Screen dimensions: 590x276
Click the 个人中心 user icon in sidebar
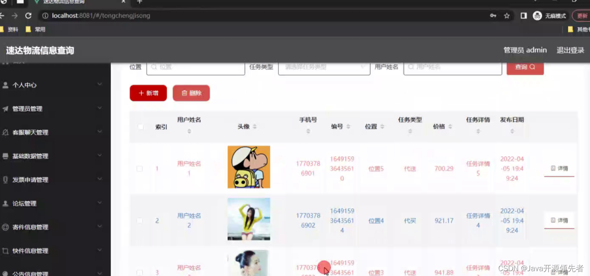pos(5,85)
